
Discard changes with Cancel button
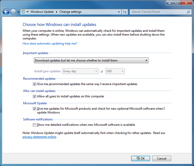click(161, 158)
